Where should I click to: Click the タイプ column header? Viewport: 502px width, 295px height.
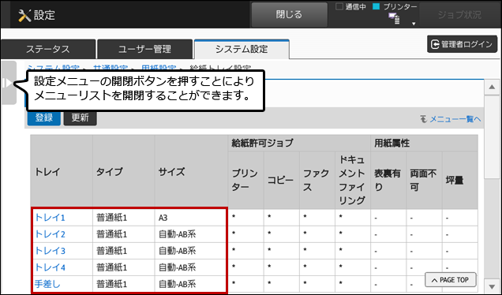(124, 172)
